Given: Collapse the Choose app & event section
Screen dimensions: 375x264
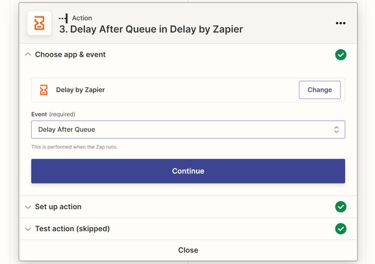Looking at the screenshot, I should pos(27,54).
